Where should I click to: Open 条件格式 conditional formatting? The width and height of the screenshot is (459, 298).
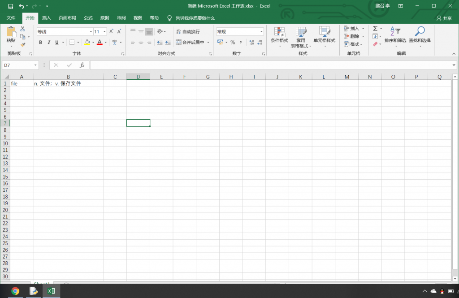click(x=279, y=35)
